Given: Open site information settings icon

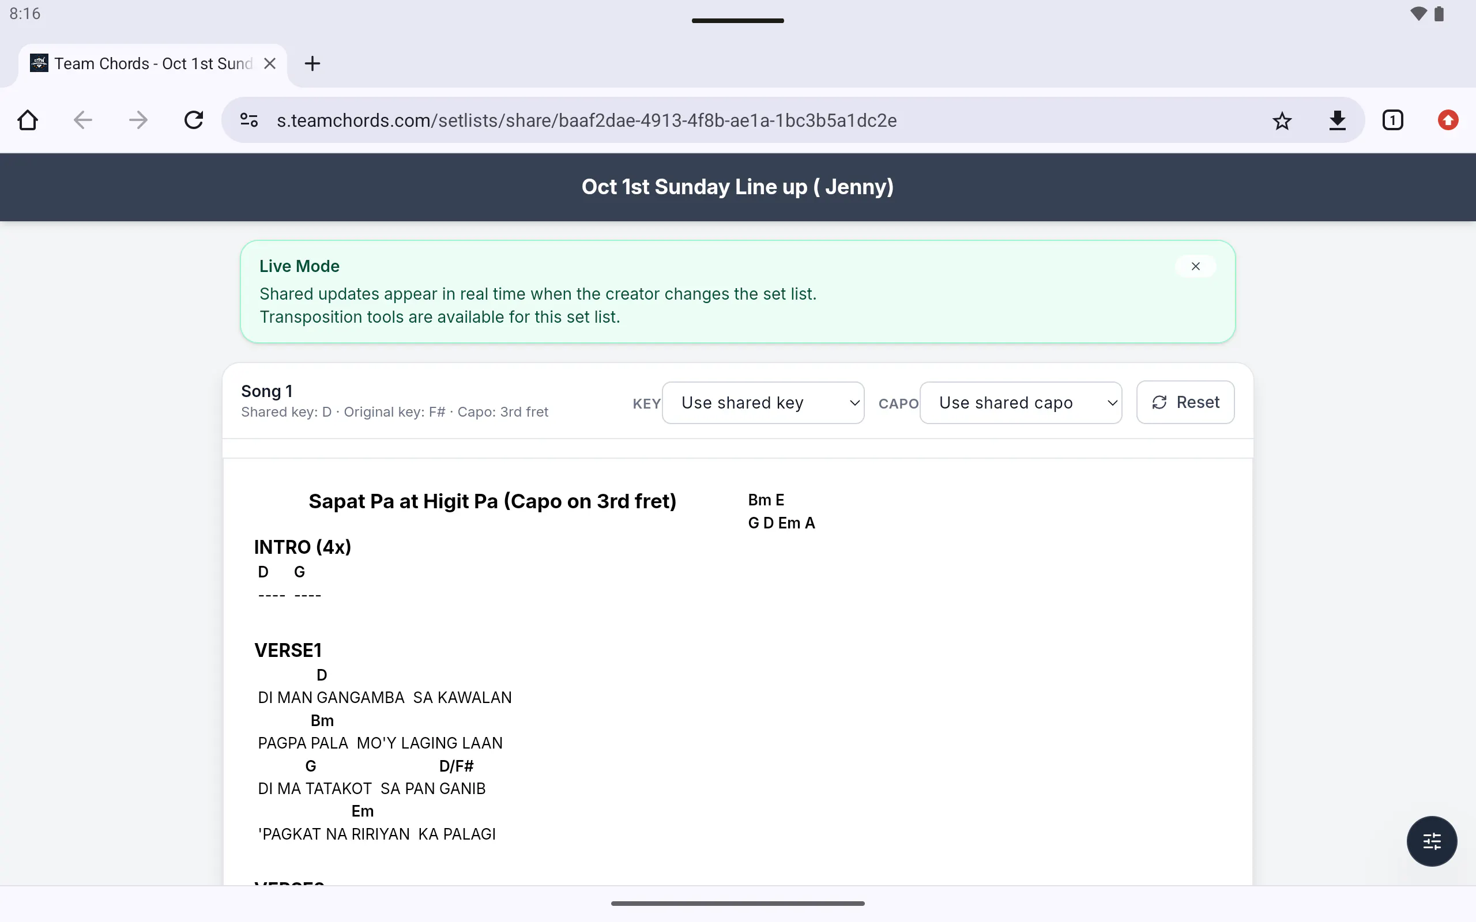Looking at the screenshot, I should pyautogui.click(x=249, y=120).
